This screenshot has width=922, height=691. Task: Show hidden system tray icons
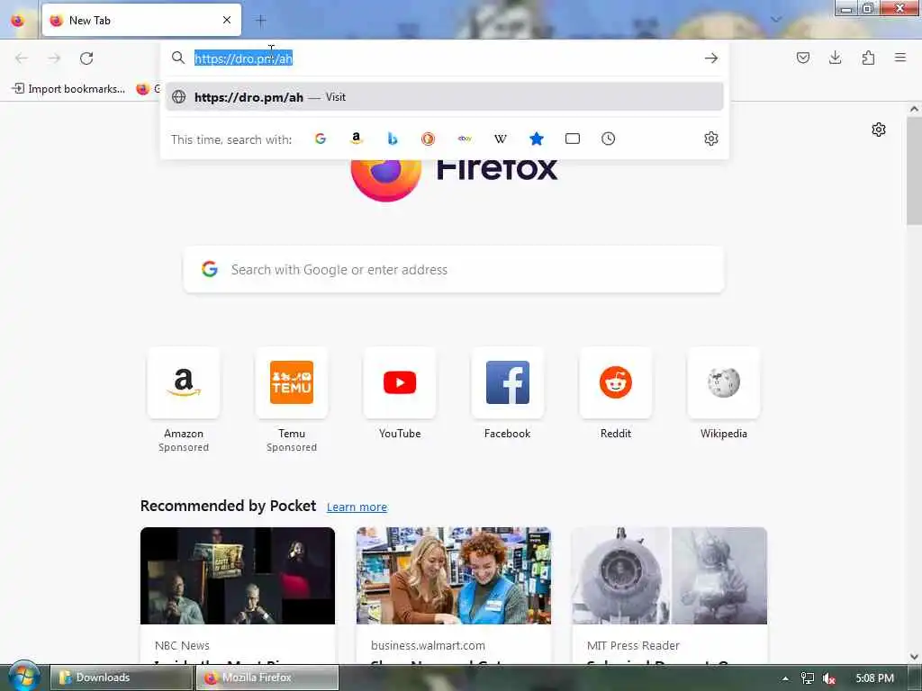click(785, 678)
